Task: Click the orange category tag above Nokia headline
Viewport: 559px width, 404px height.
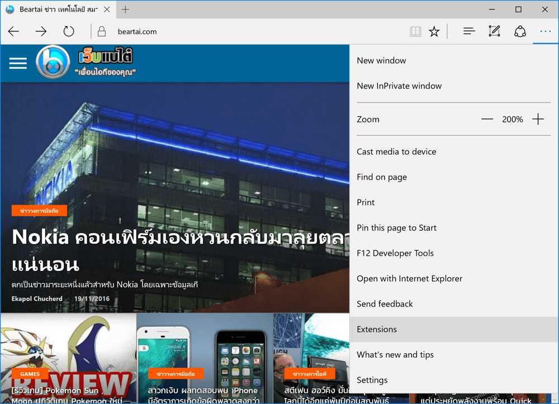Action: (39, 211)
